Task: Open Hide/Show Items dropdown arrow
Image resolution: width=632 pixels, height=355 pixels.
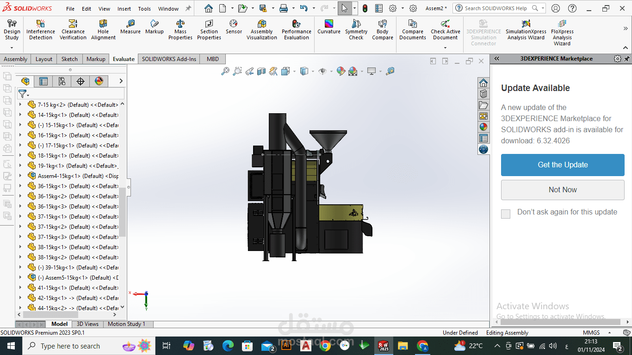Action: 331,72
